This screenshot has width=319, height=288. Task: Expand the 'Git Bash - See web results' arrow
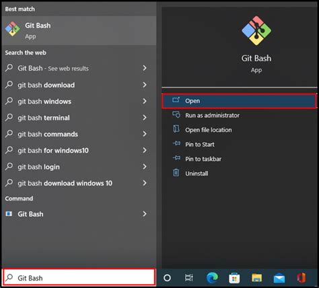coord(145,68)
